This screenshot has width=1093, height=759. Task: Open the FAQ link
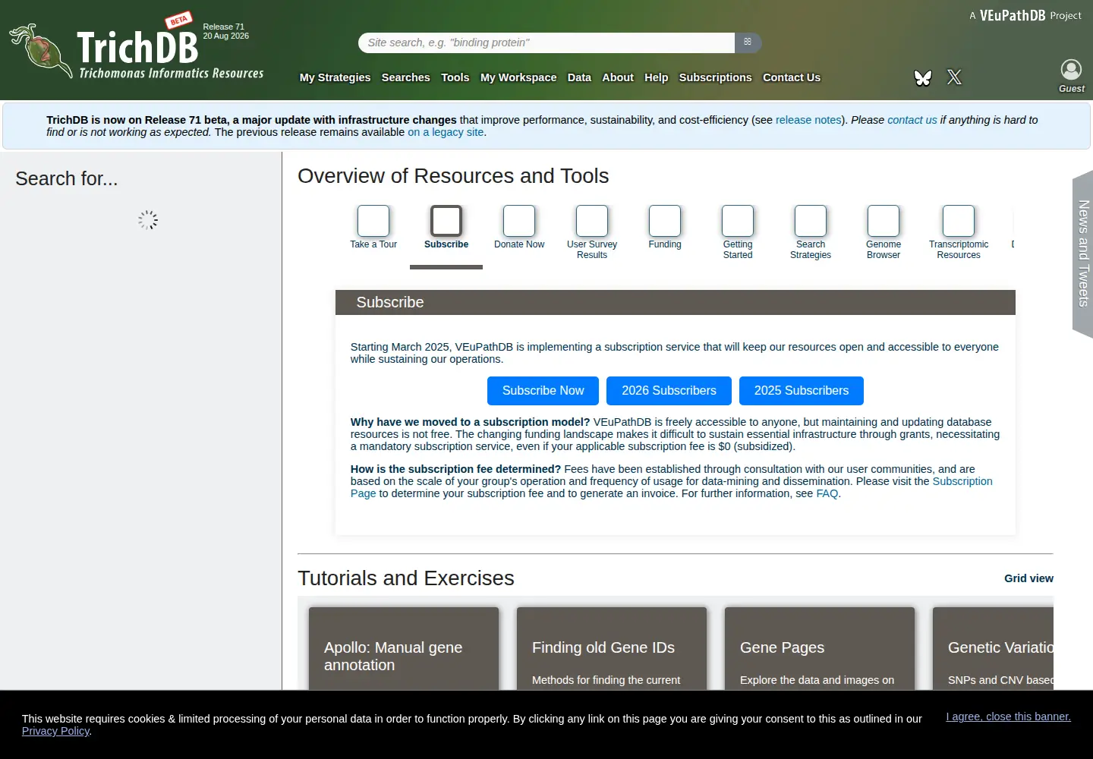click(827, 493)
